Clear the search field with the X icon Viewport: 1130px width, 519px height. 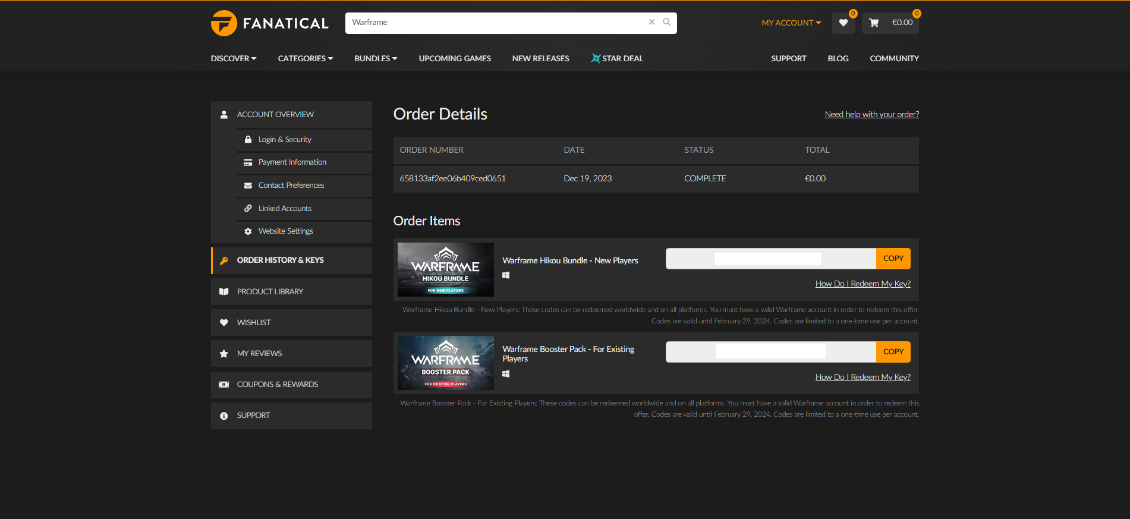(x=651, y=22)
